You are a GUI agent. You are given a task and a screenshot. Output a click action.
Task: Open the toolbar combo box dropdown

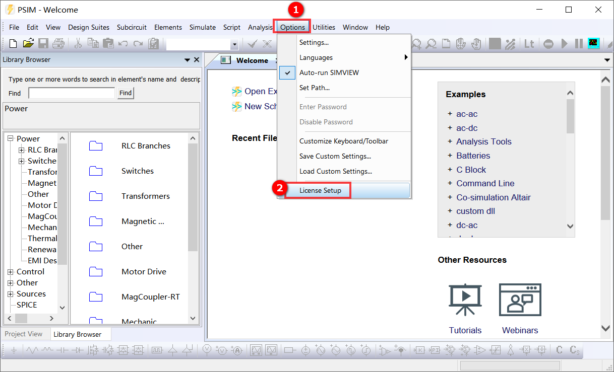[x=234, y=44]
